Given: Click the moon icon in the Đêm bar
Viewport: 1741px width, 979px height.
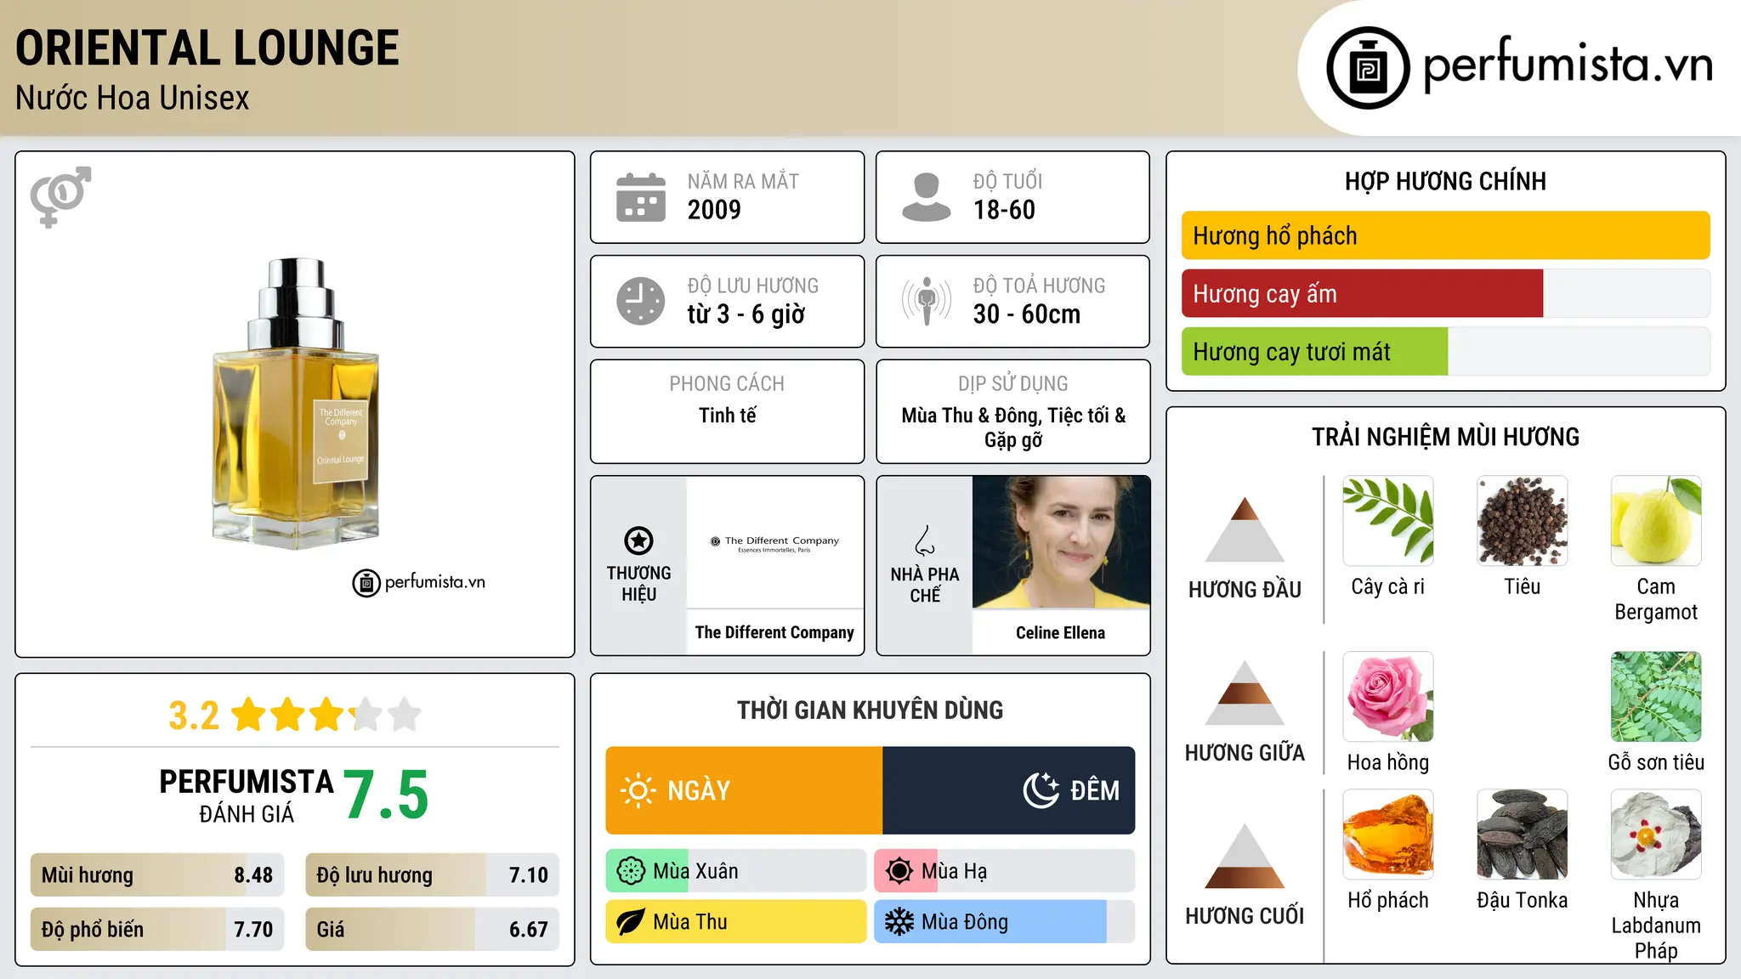Looking at the screenshot, I should tap(1041, 790).
